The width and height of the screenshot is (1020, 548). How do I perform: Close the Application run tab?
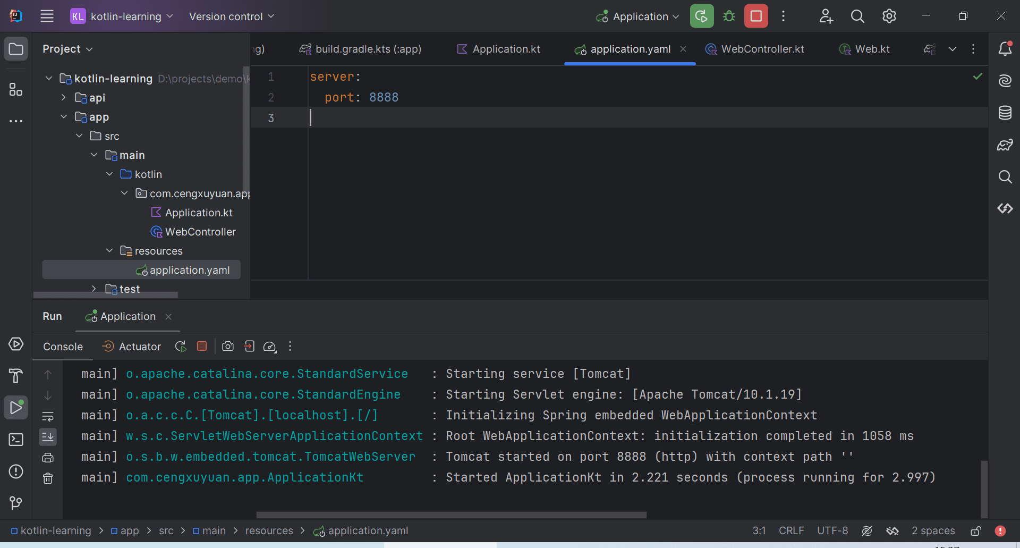click(x=168, y=317)
